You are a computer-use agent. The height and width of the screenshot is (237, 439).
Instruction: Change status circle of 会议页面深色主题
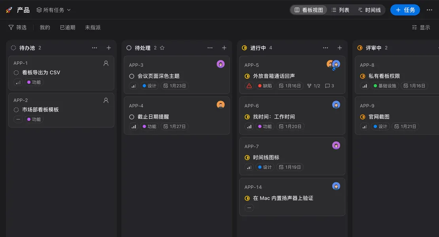click(132, 76)
